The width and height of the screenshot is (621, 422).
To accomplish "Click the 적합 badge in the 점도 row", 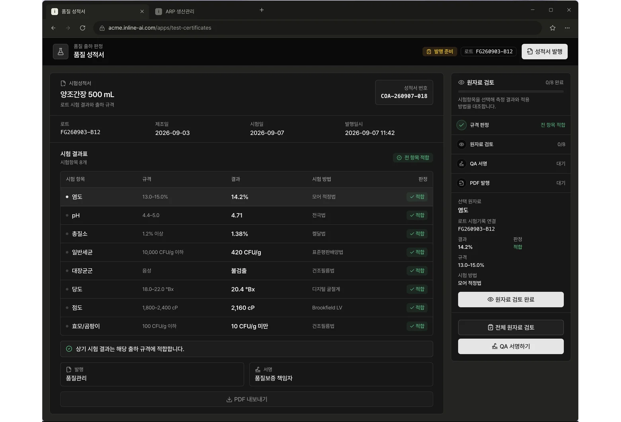I will coord(417,308).
